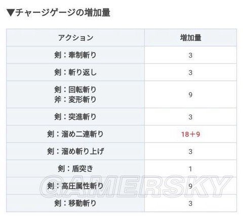Click the value 9 for 高圧属性斬り
The image size is (243, 216).
point(190,186)
